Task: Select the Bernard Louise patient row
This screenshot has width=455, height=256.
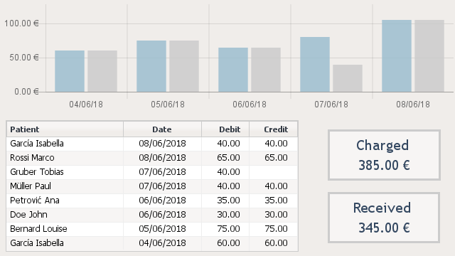Action: click(x=152, y=229)
